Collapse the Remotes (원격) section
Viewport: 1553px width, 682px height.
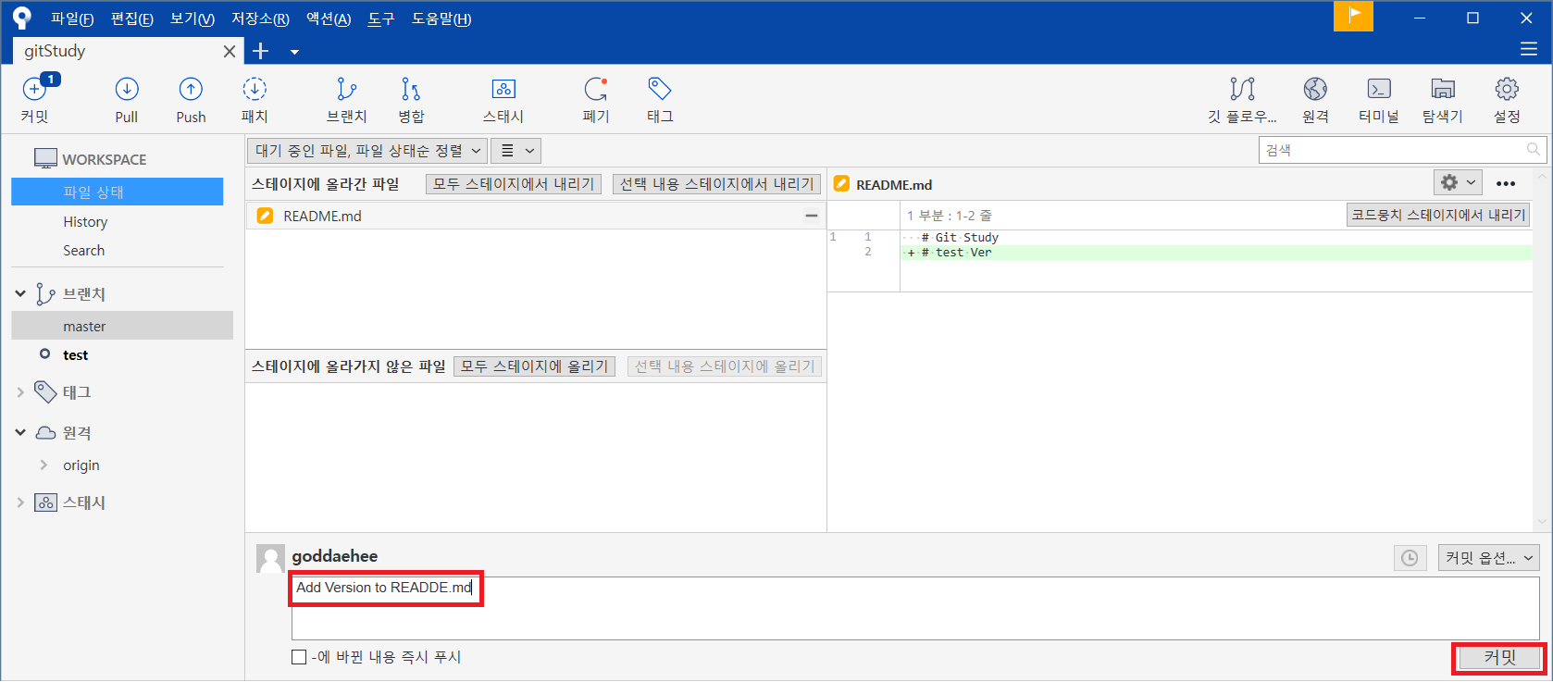click(20, 432)
